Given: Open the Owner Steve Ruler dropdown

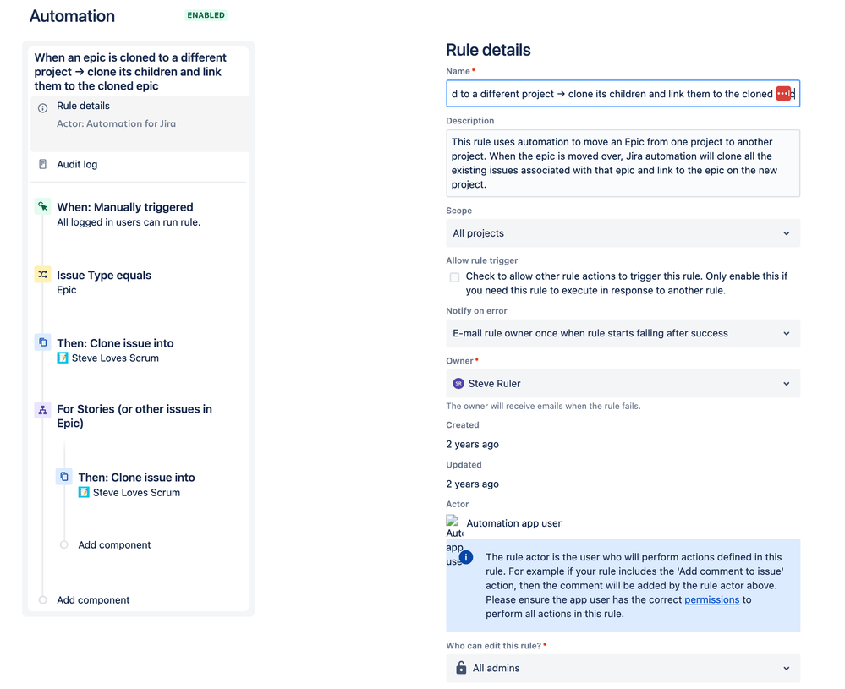Looking at the screenshot, I should 623,384.
